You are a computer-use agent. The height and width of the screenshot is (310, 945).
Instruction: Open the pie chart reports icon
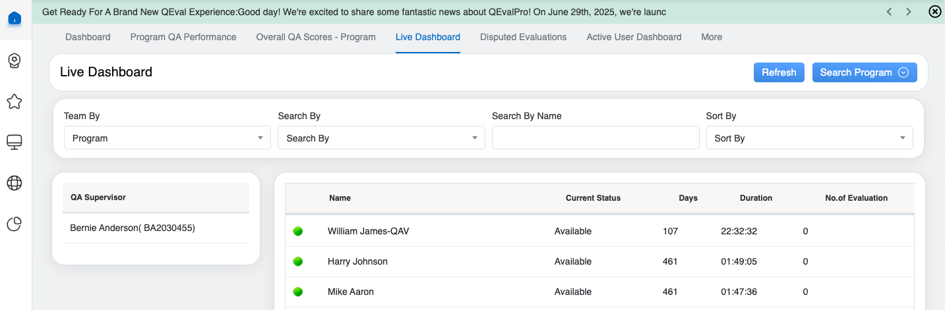pos(15,224)
